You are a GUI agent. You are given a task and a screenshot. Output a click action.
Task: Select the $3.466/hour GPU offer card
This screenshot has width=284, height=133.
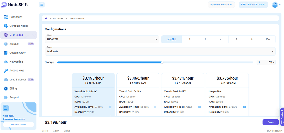click(138, 95)
